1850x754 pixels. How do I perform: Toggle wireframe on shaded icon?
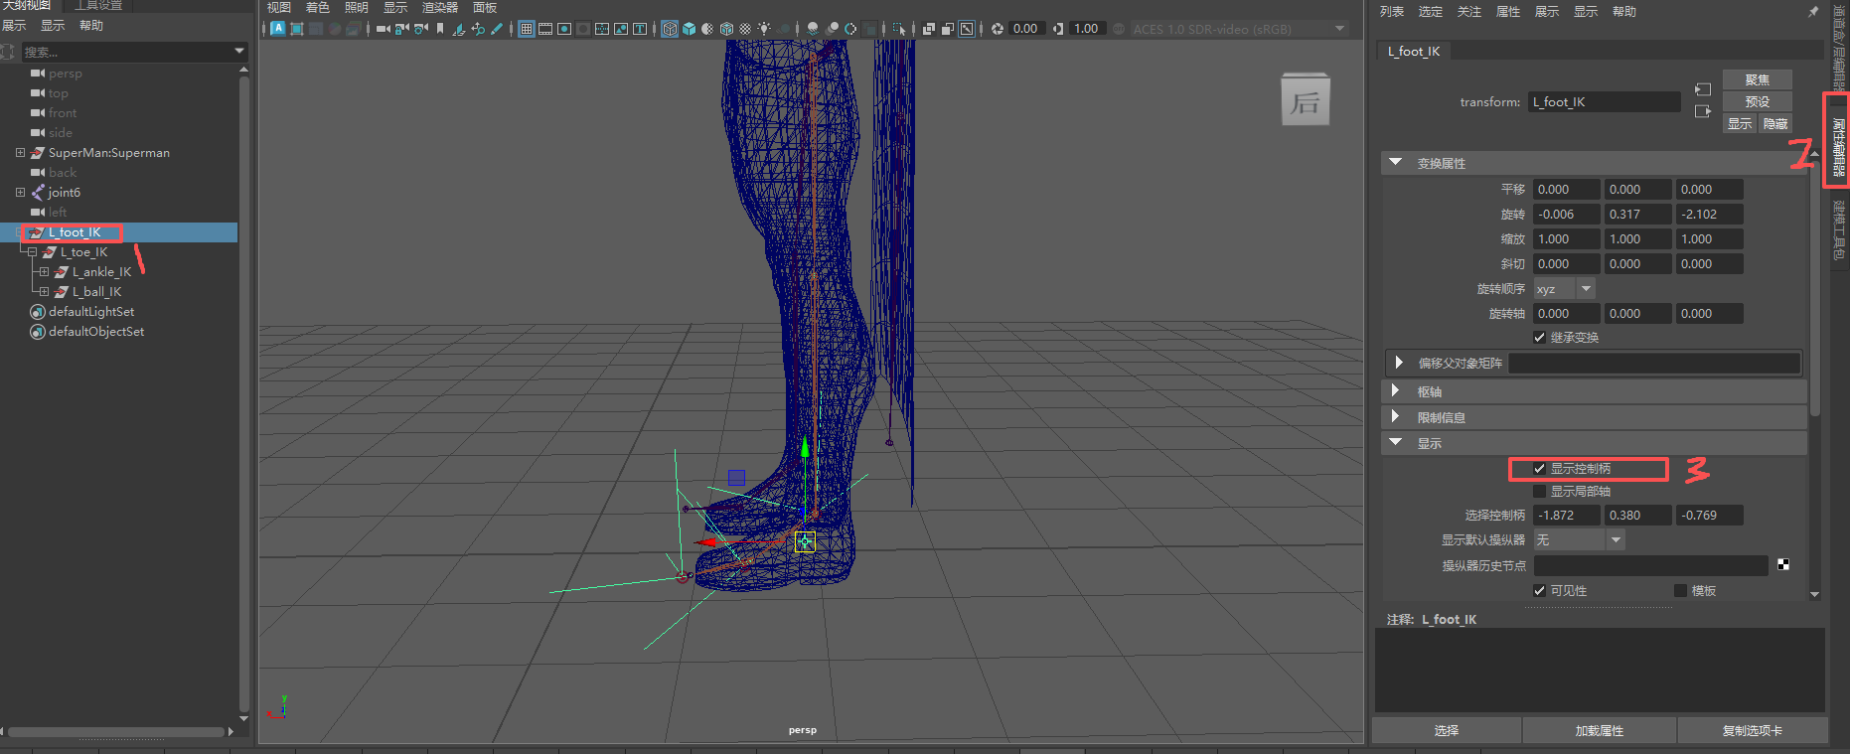tap(726, 29)
